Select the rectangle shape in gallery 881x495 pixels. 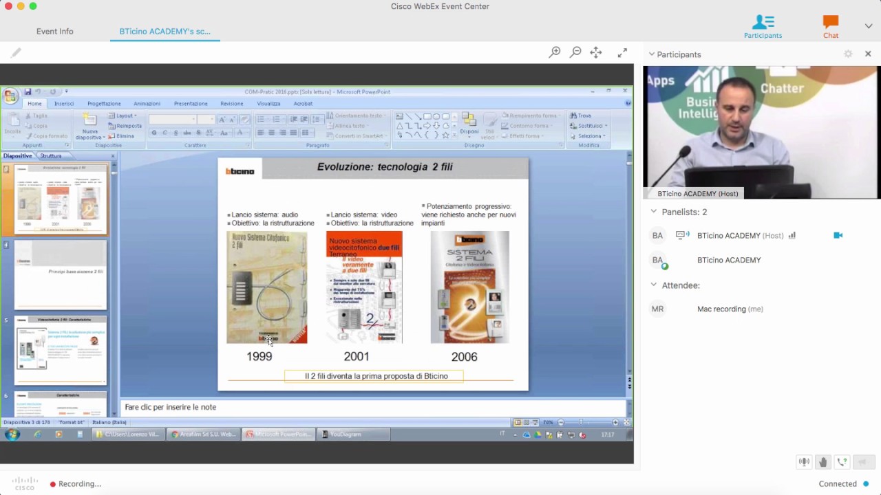(427, 117)
